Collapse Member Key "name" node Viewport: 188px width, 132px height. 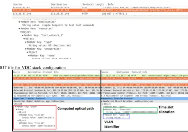click(x=29, y=56)
